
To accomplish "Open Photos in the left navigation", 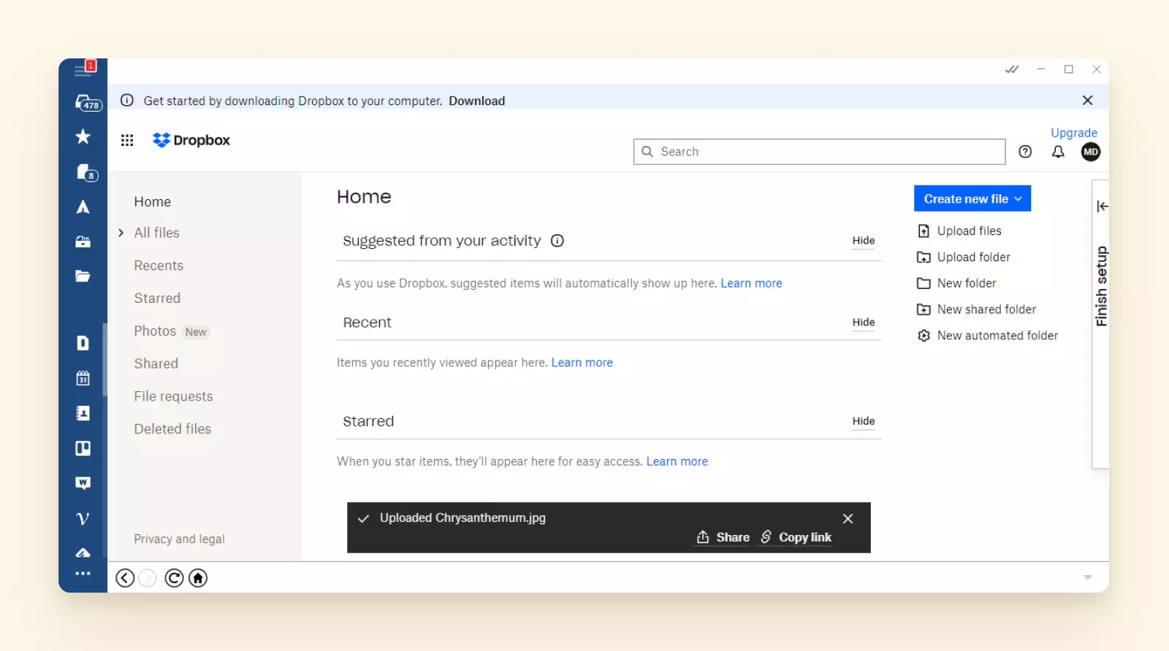I will point(155,331).
